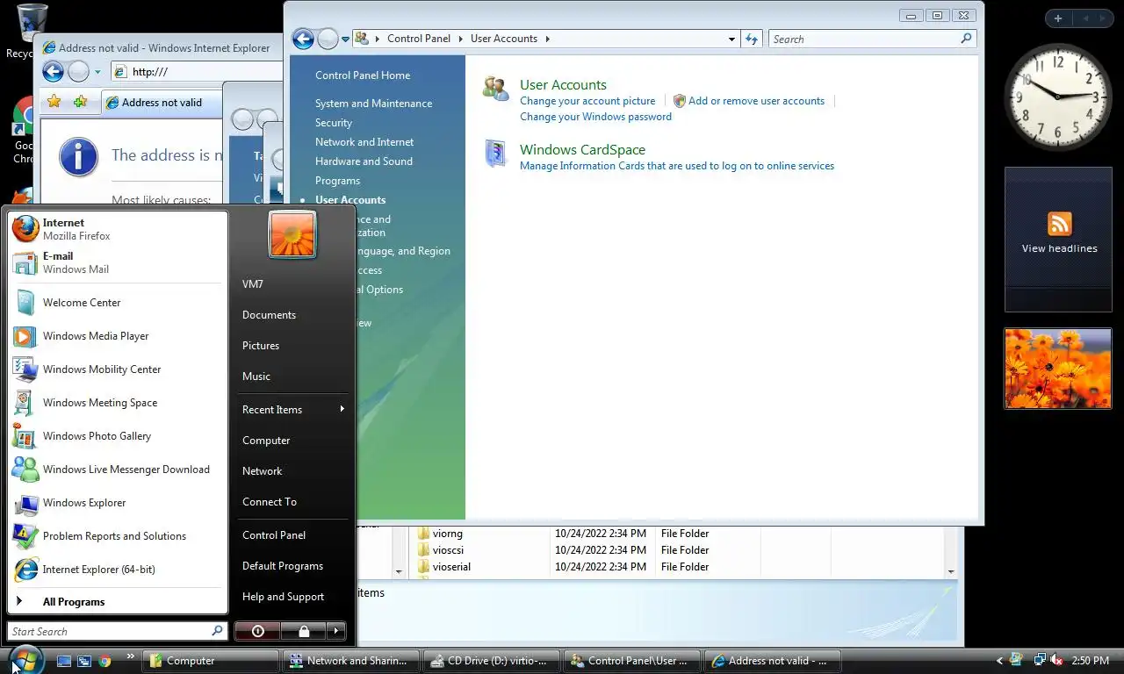The width and height of the screenshot is (1124, 674).
Task: Click Add to Favorites icon in IE
Action: [80, 102]
